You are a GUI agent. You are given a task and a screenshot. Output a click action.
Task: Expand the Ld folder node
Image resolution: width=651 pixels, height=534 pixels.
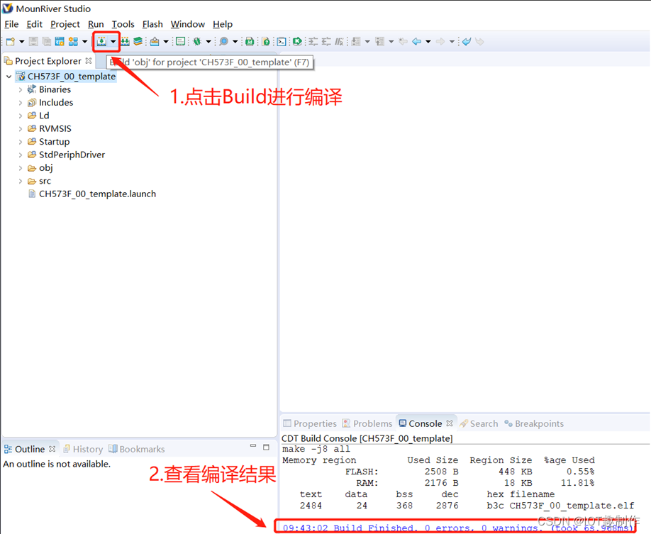coord(21,116)
